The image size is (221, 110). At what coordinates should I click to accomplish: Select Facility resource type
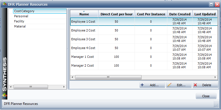coord(38,21)
